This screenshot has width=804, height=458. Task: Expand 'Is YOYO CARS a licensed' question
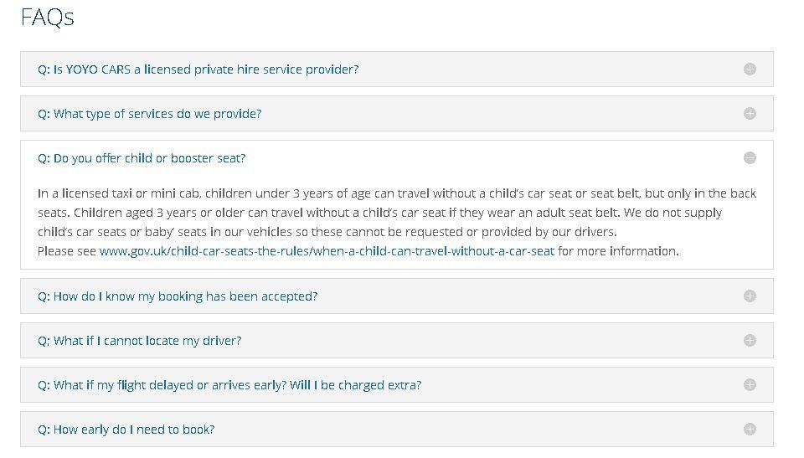point(198,69)
